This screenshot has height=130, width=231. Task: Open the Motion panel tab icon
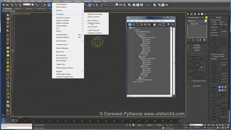tap(199, 14)
